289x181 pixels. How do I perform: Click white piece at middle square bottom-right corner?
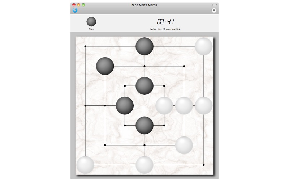coord(184,145)
